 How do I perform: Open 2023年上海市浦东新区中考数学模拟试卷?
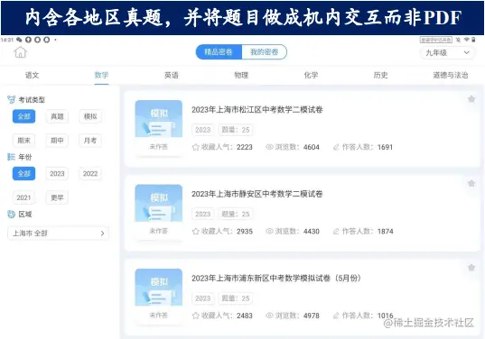(276, 279)
